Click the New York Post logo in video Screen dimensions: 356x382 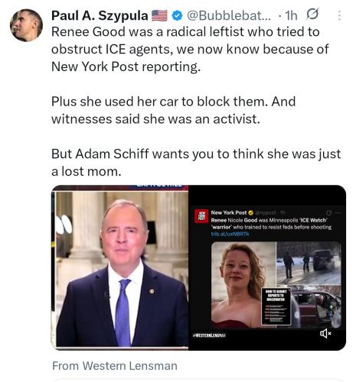(201, 216)
